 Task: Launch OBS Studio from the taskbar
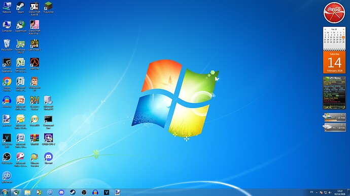tap(84, 192)
